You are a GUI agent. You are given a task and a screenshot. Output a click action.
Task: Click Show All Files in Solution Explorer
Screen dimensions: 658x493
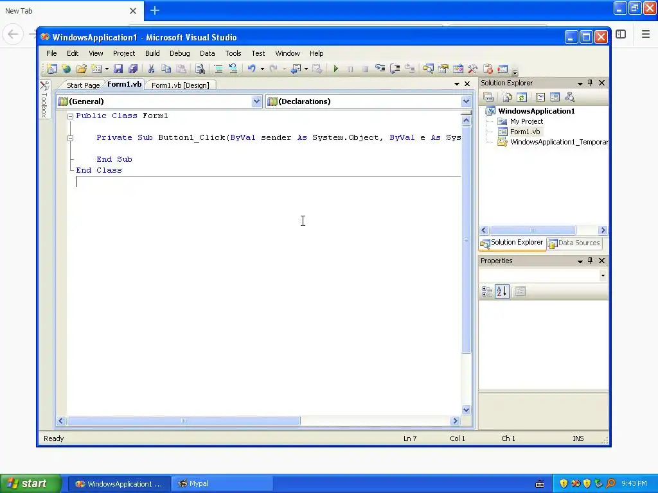(x=507, y=98)
